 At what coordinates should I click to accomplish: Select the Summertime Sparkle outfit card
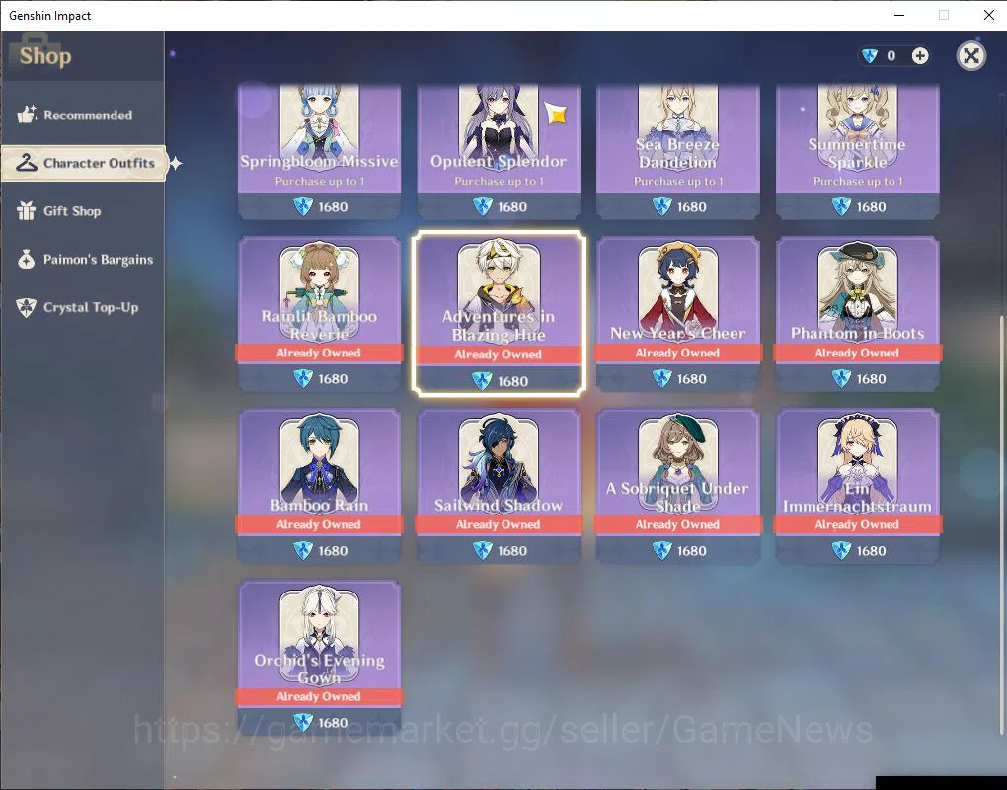[857, 151]
